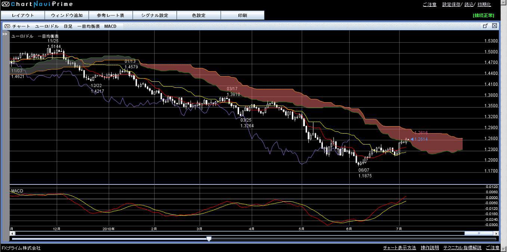Open 参考レート表 from the toolbar

coord(110,15)
